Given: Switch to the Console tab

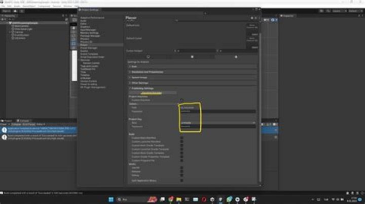Looking at the screenshot, I should click(23, 121).
